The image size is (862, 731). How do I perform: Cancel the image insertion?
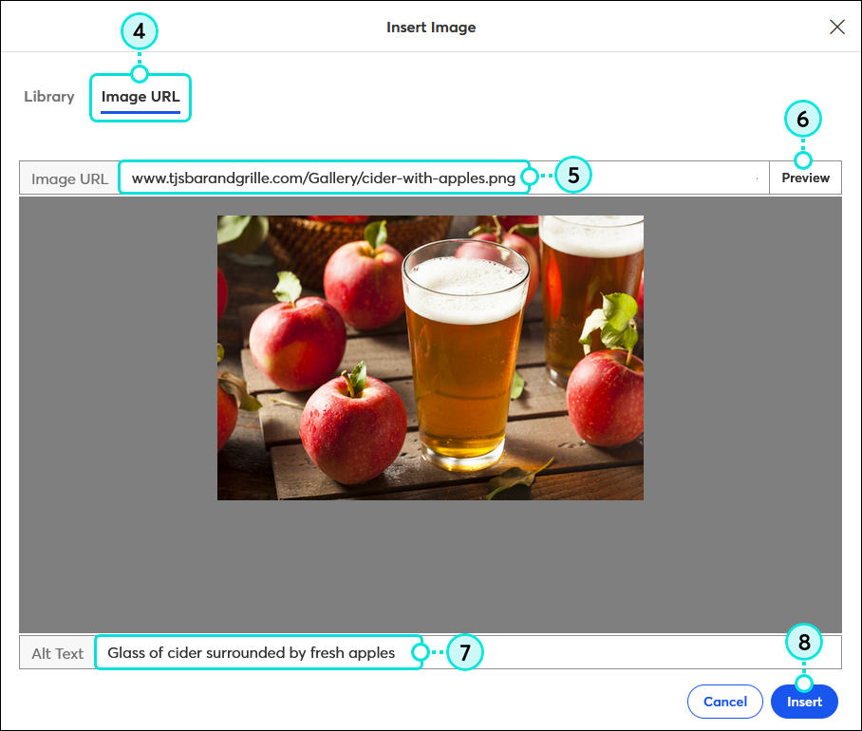[724, 702]
